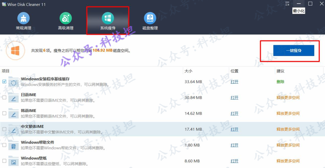Click the 8.60 MB size value
Screen dimensions: 325x168
[192, 161]
